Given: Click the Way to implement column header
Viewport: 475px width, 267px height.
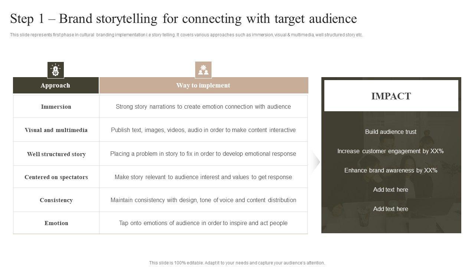Looking at the screenshot, I should pos(204,85).
